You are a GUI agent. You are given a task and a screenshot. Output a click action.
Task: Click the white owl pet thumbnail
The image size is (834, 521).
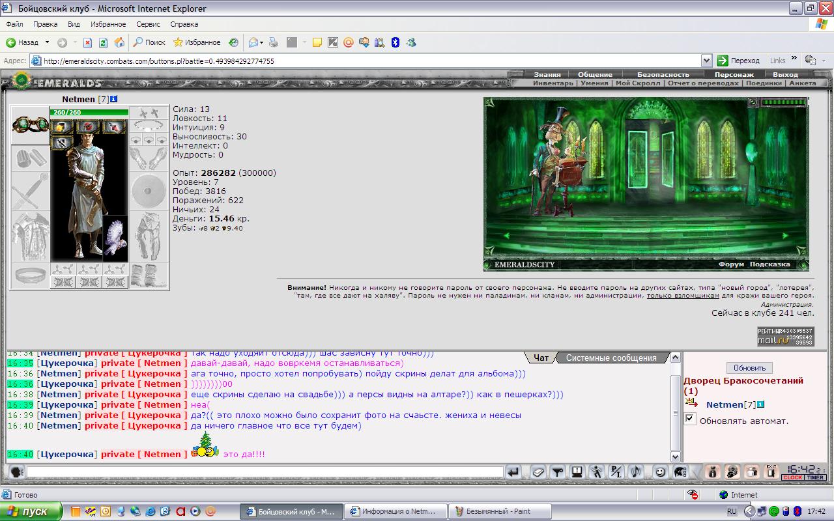(115, 238)
